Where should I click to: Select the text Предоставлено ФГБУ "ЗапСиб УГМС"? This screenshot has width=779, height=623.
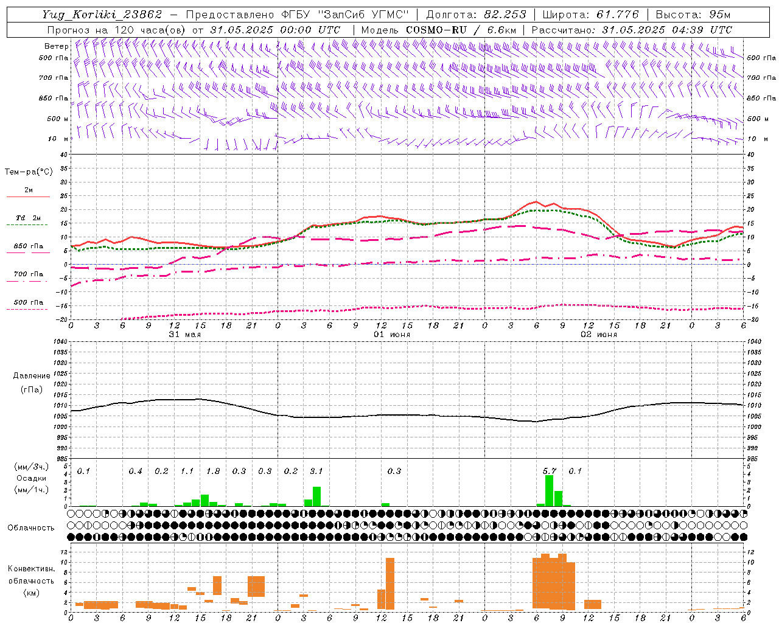click(298, 15)
